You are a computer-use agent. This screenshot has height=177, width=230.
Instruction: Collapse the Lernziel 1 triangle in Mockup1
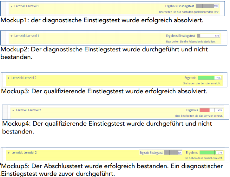[x=11, y=6]
